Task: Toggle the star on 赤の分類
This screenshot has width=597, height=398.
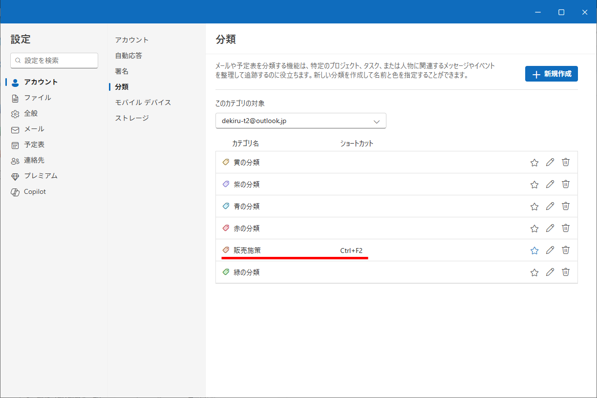Action: (534, 228)
